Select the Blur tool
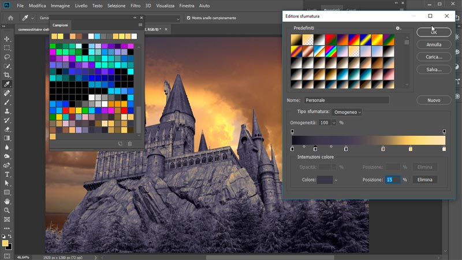The image size is (462, 260). pos(7,147)
